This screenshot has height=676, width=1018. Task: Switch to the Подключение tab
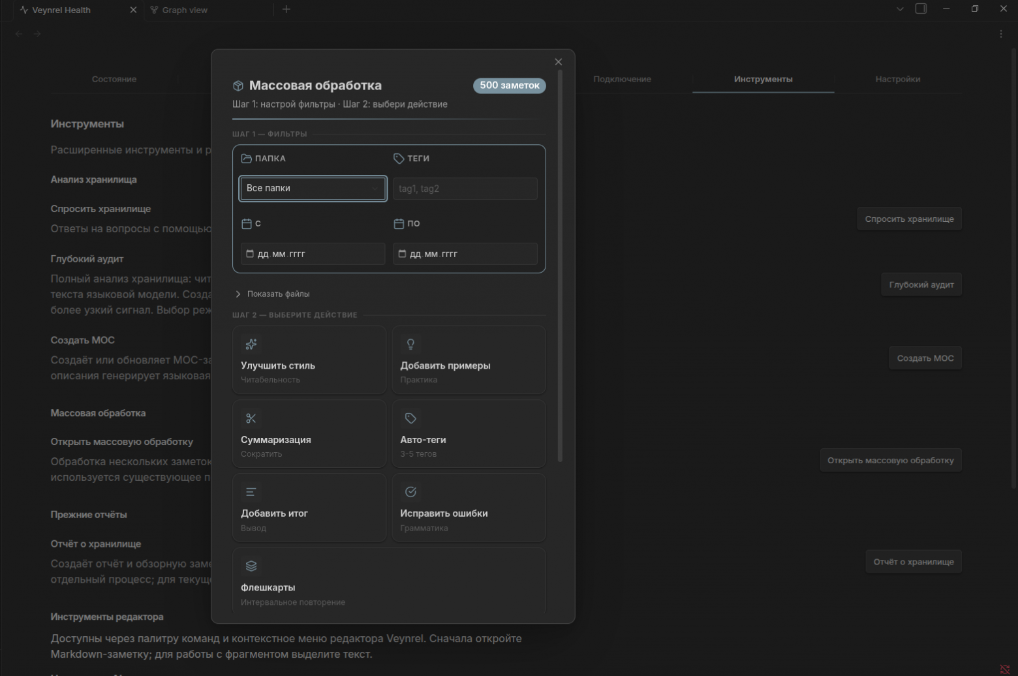pos(622,79)
